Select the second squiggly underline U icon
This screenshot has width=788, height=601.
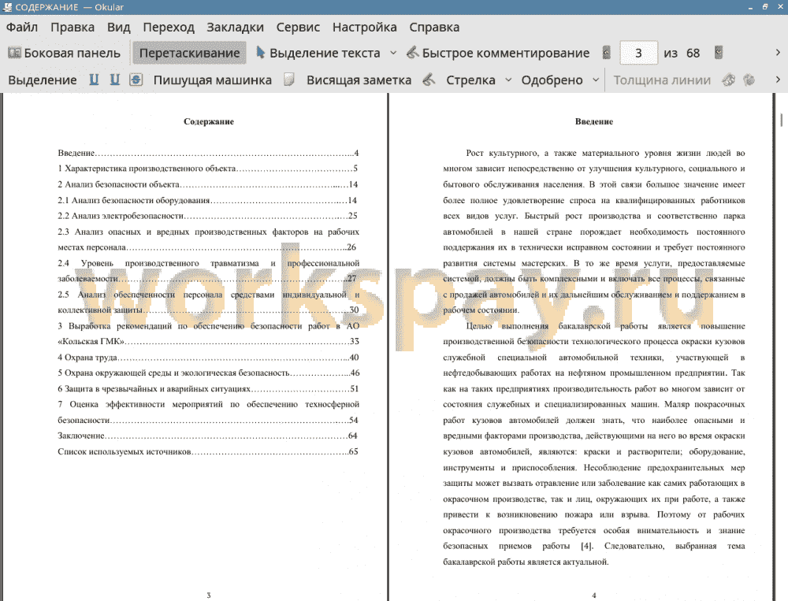(x=115, y=80)
